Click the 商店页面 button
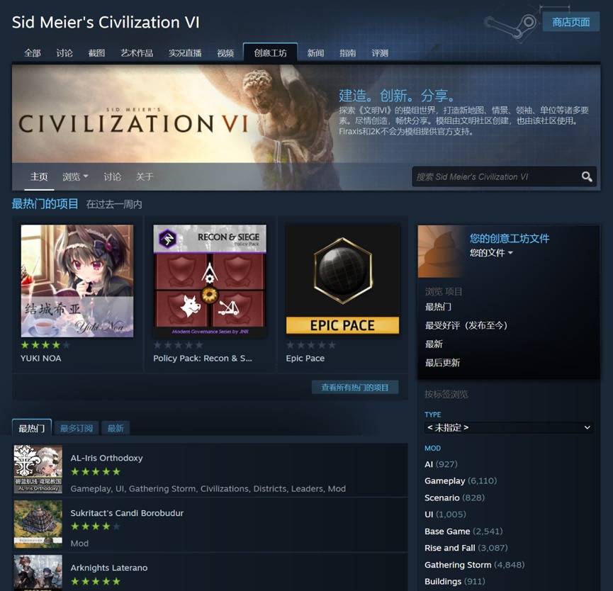 570,22
